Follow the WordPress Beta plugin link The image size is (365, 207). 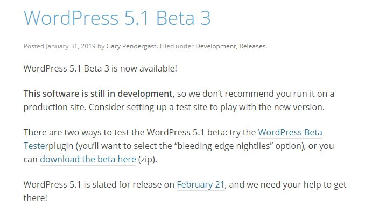click(x=290, y=132)
